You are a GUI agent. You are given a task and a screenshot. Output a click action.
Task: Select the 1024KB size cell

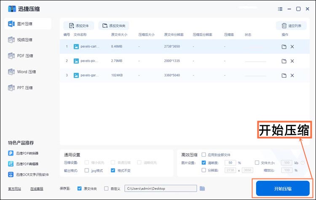click(117, 75)
